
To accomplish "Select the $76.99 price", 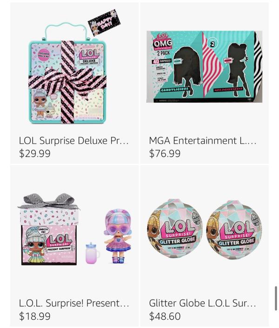I will 165,154.
